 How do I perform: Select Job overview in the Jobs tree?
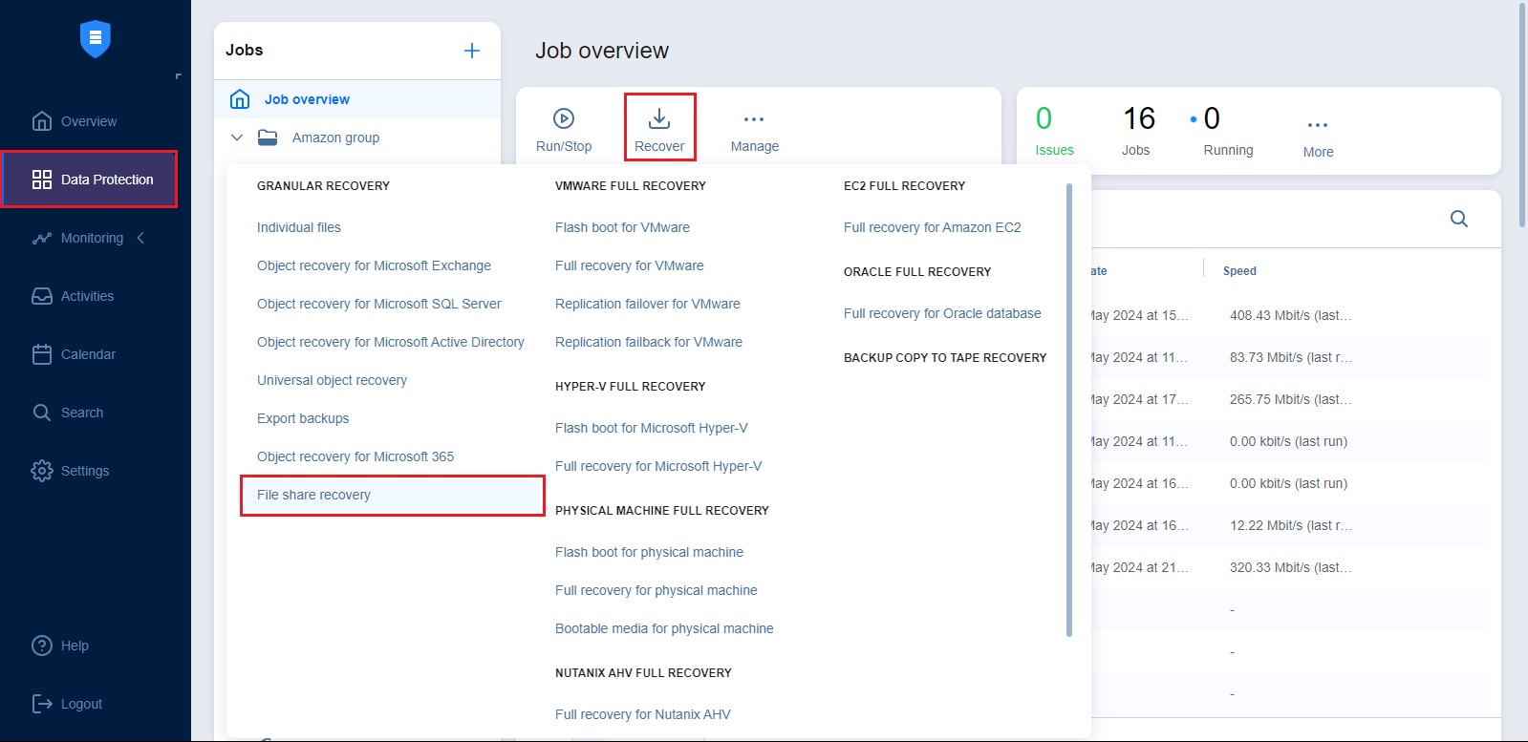pyautogui.click(x=307, y=99)
